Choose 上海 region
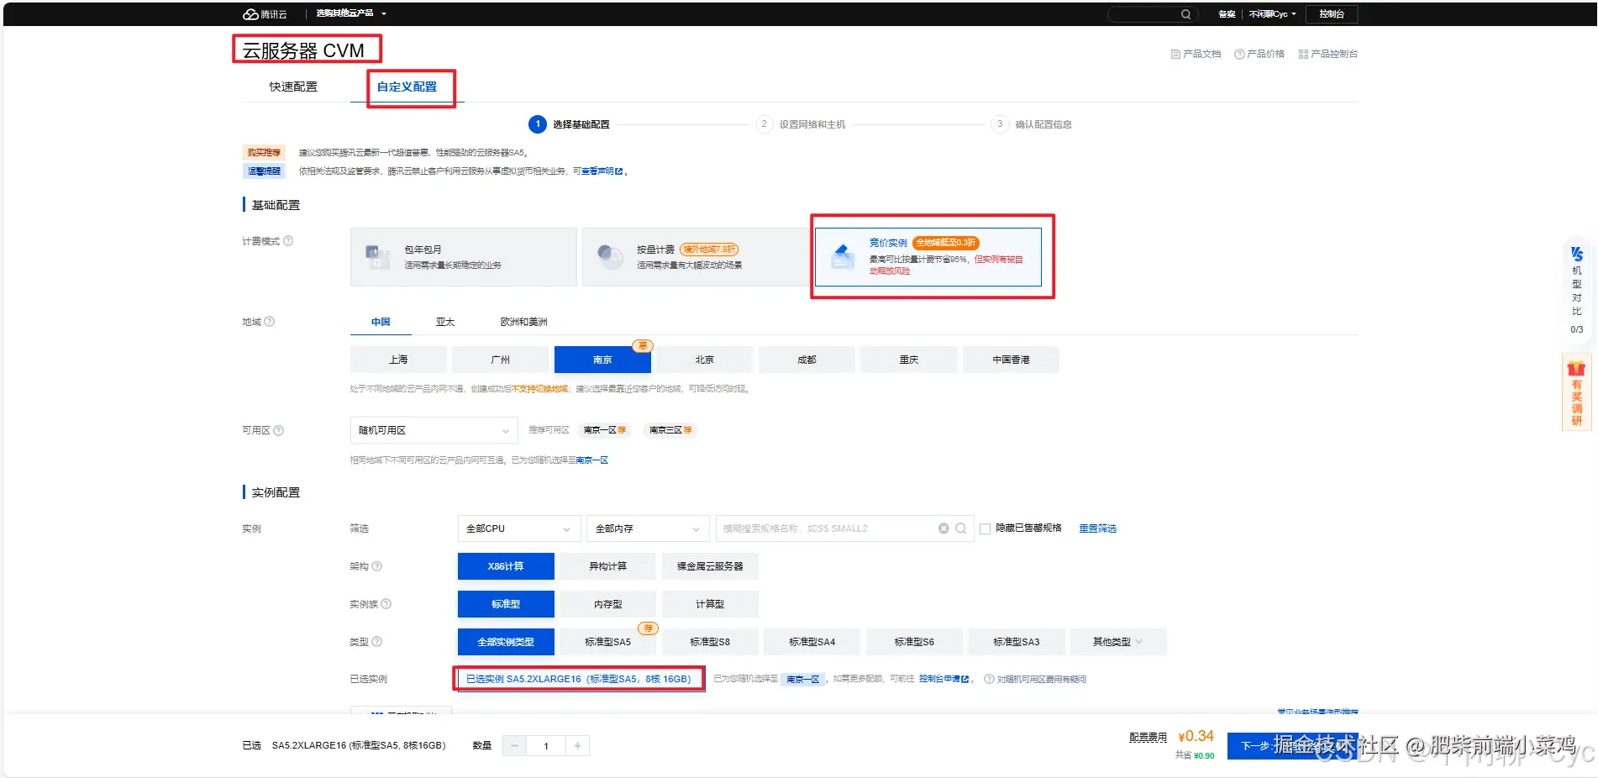1598x778 pixels. [x=398, y=360]
